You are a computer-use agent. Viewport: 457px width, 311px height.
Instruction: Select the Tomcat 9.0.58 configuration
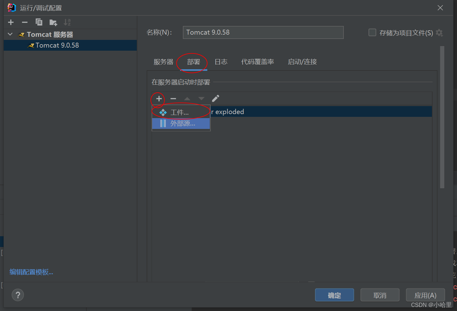70,45
